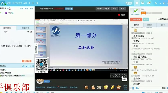Click the share/export icon under video
Image resolution: width=168 pixels, height=93 pixels.
point(112,76)
